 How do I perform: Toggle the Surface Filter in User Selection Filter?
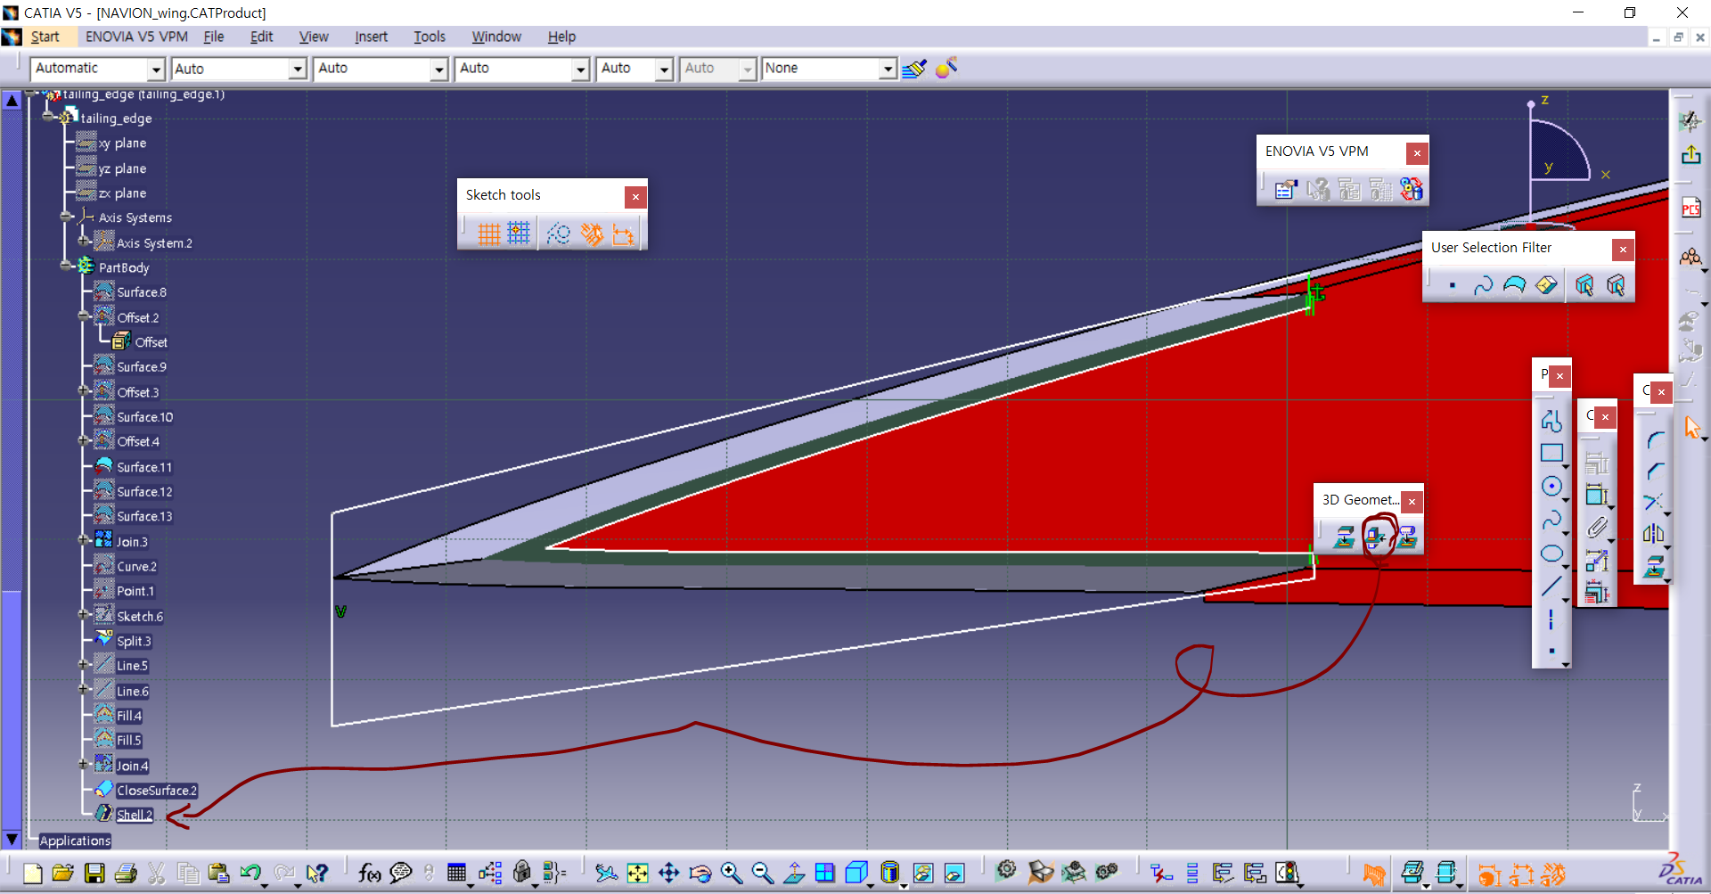1515,285
